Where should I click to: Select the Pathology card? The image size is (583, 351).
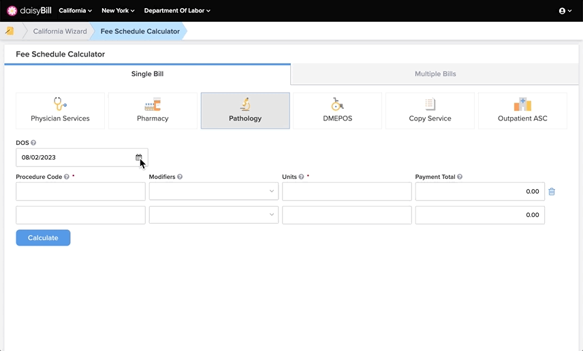pyautogui.click(x=245, y=111)
